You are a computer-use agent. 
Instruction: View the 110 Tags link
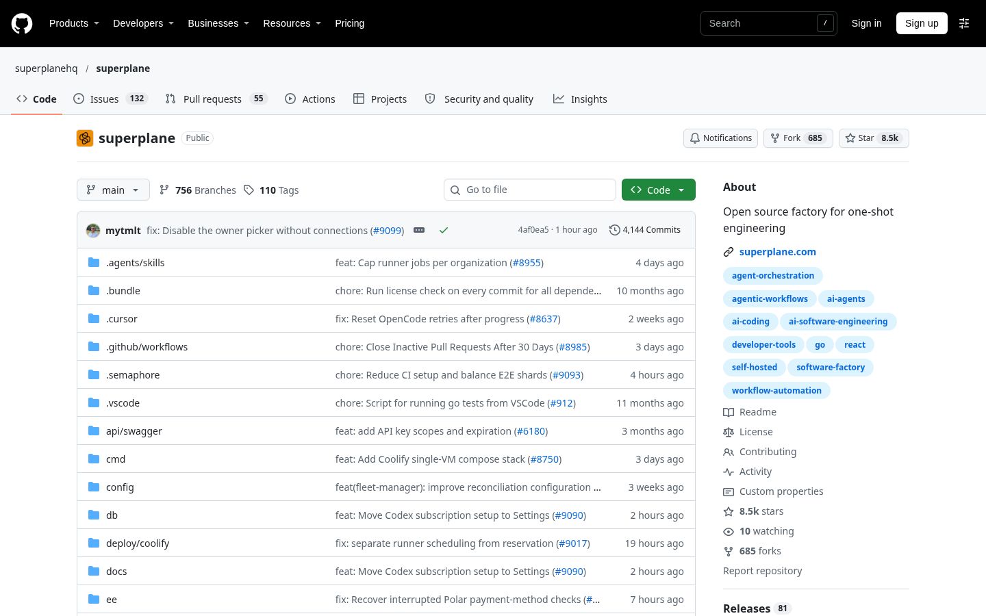tap(272, 190)
